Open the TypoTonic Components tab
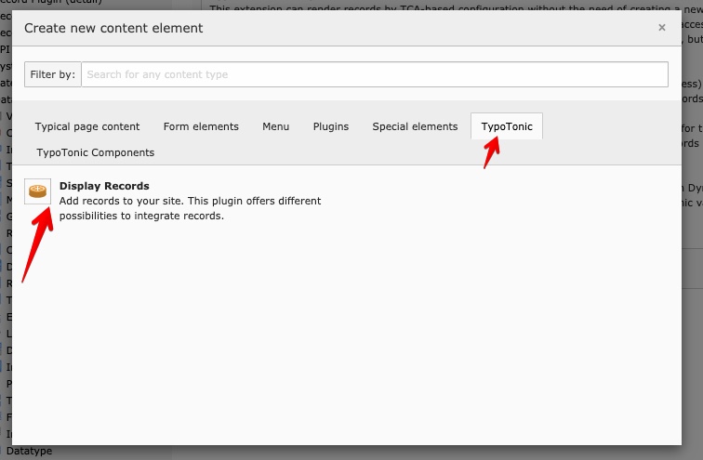703x460 pixels. [x=96, y=152]
